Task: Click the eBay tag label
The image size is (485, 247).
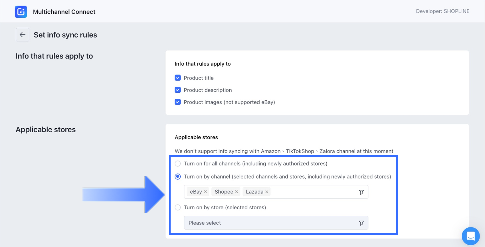Action: pyautogui.click(x=196, y=192)
